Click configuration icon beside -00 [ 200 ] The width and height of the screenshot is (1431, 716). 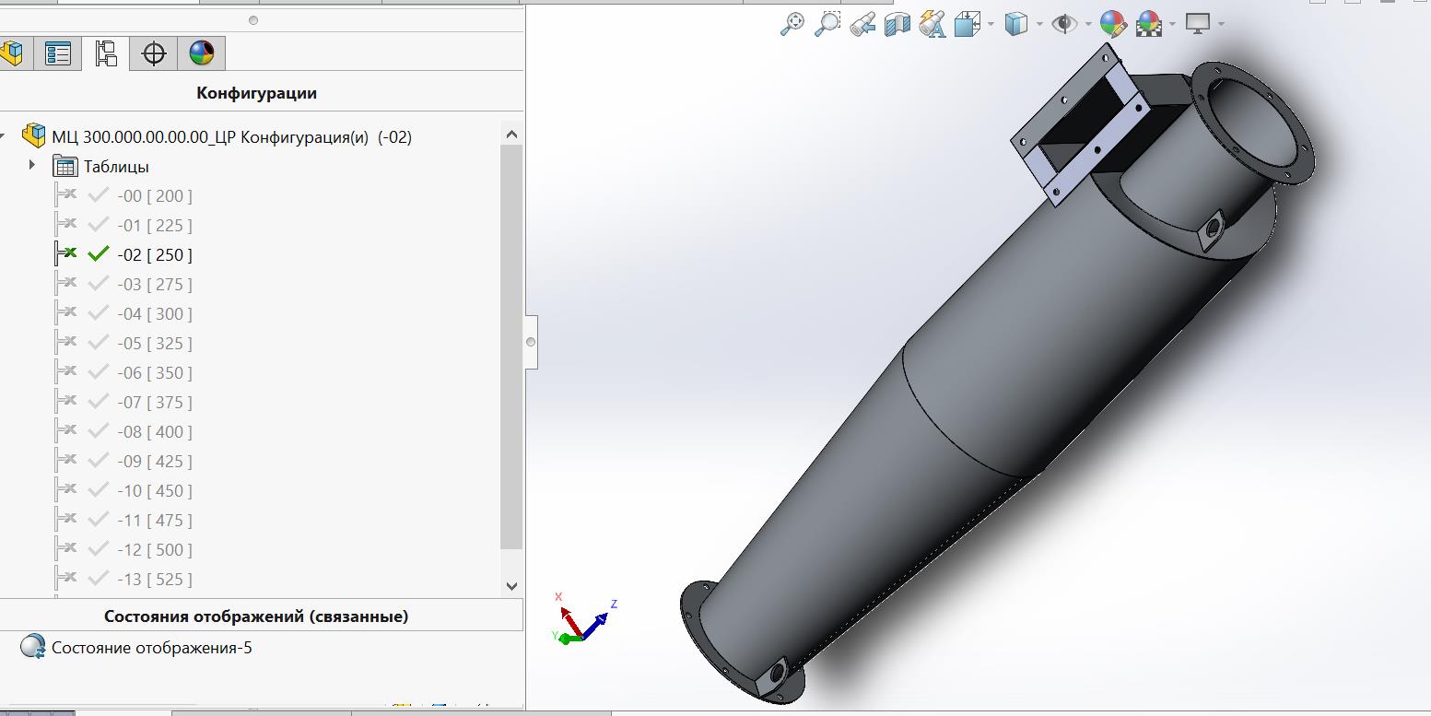(65, 195)
